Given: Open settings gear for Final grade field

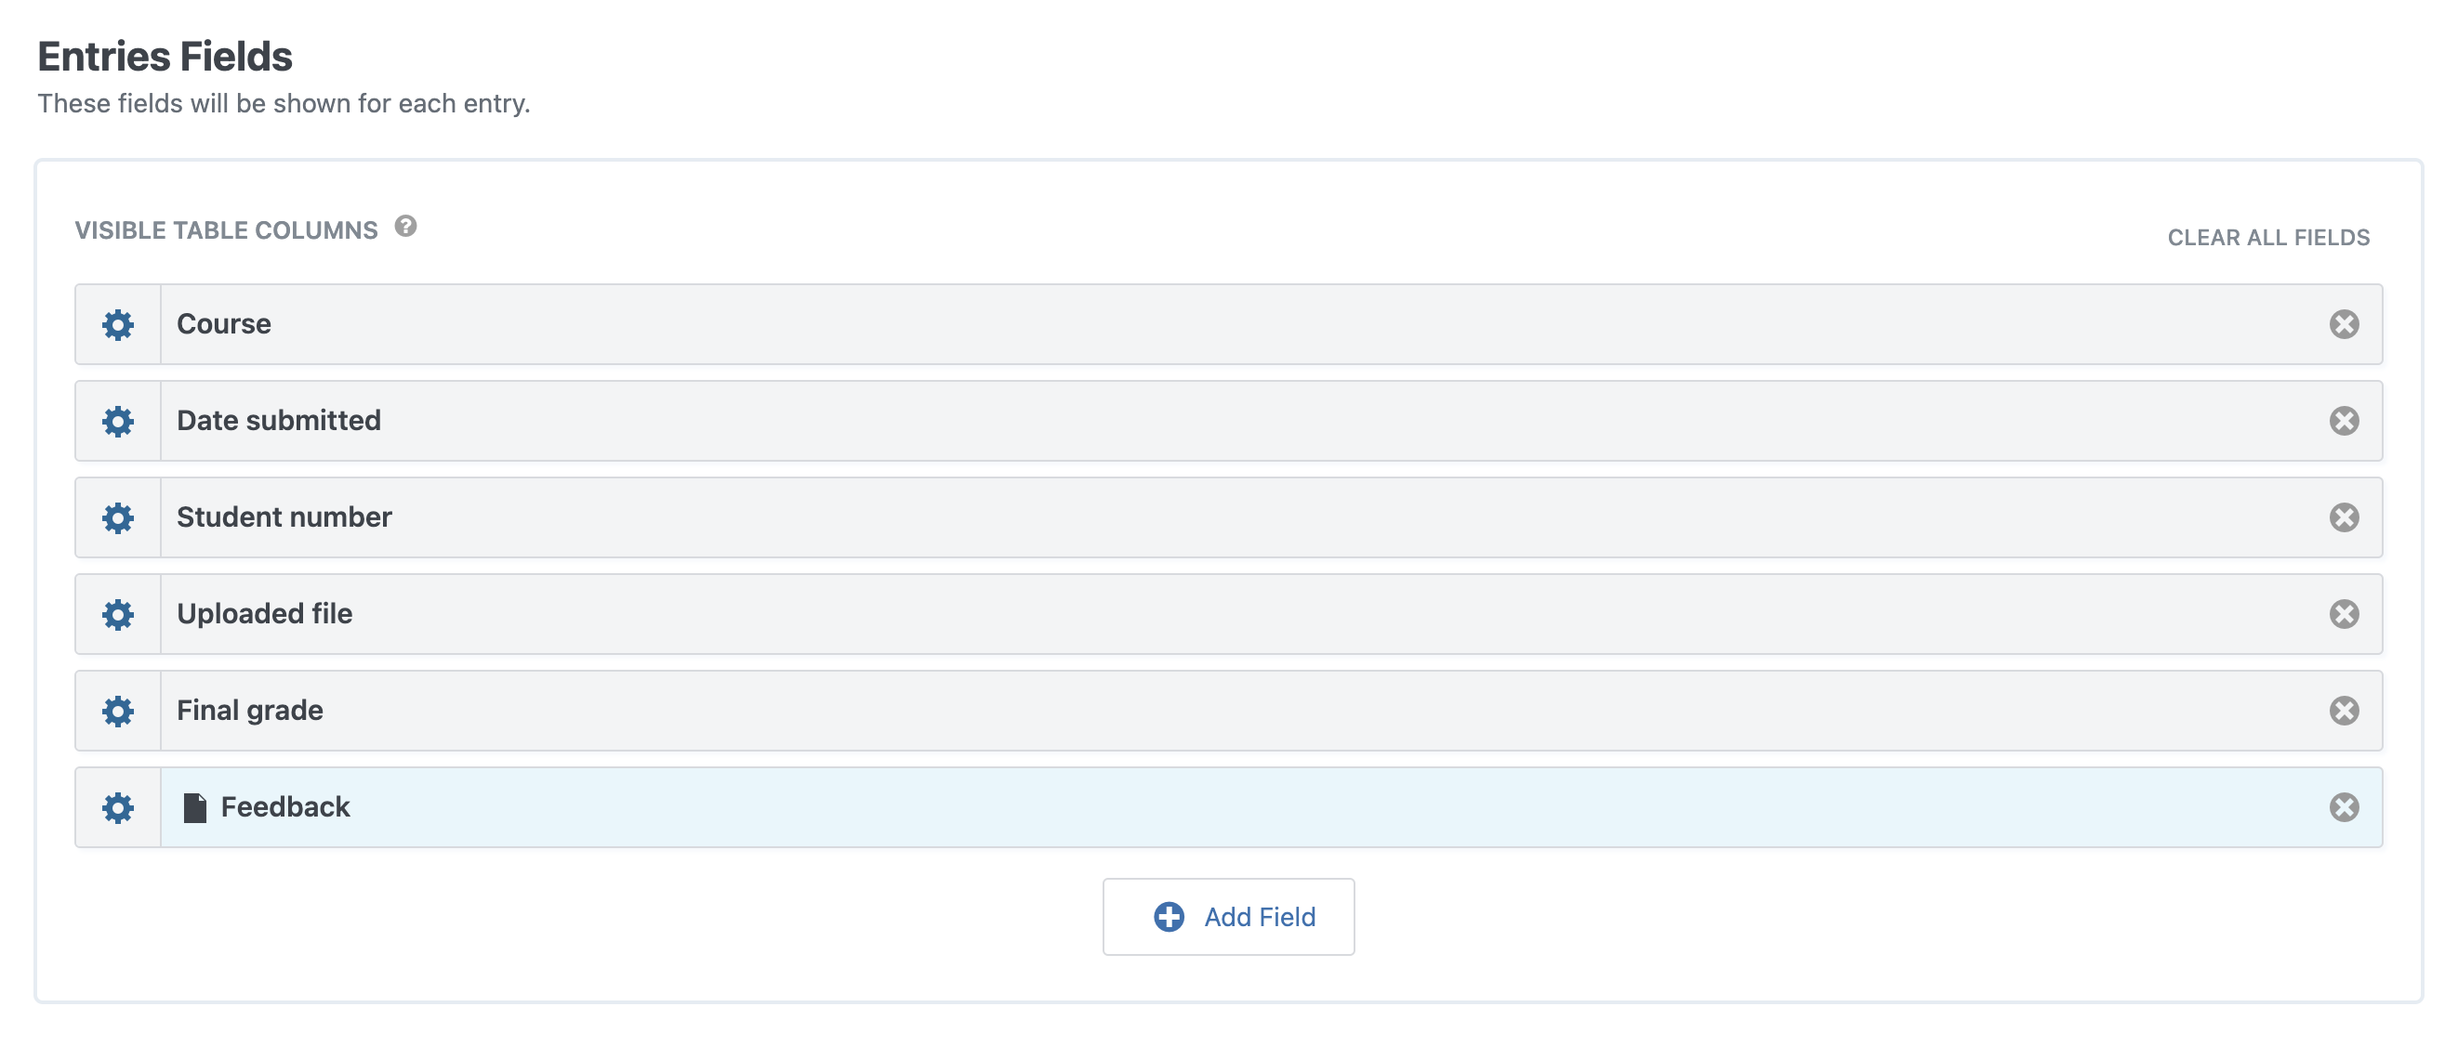Looking at the screenshot, I should 117,711.
